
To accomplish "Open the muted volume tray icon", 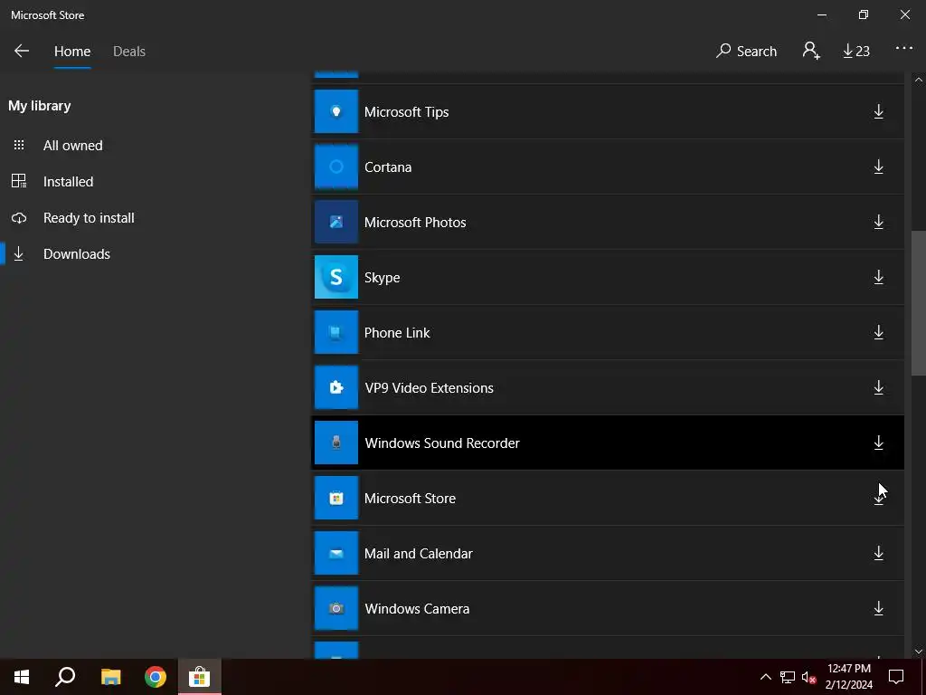I will (x=808, y=677).
